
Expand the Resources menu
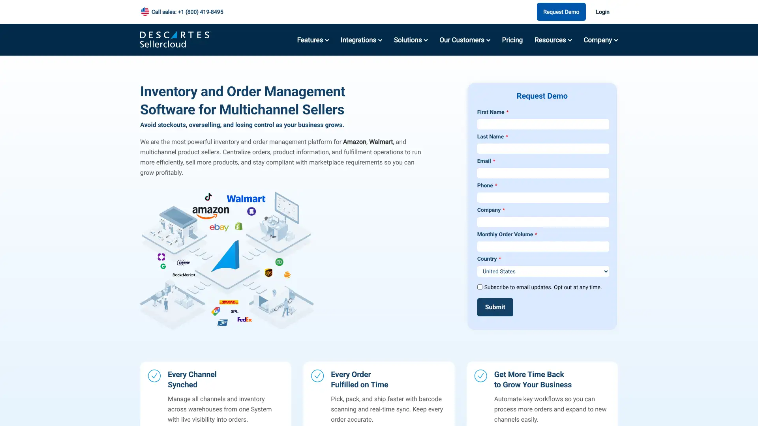click(x=553, y=40)
